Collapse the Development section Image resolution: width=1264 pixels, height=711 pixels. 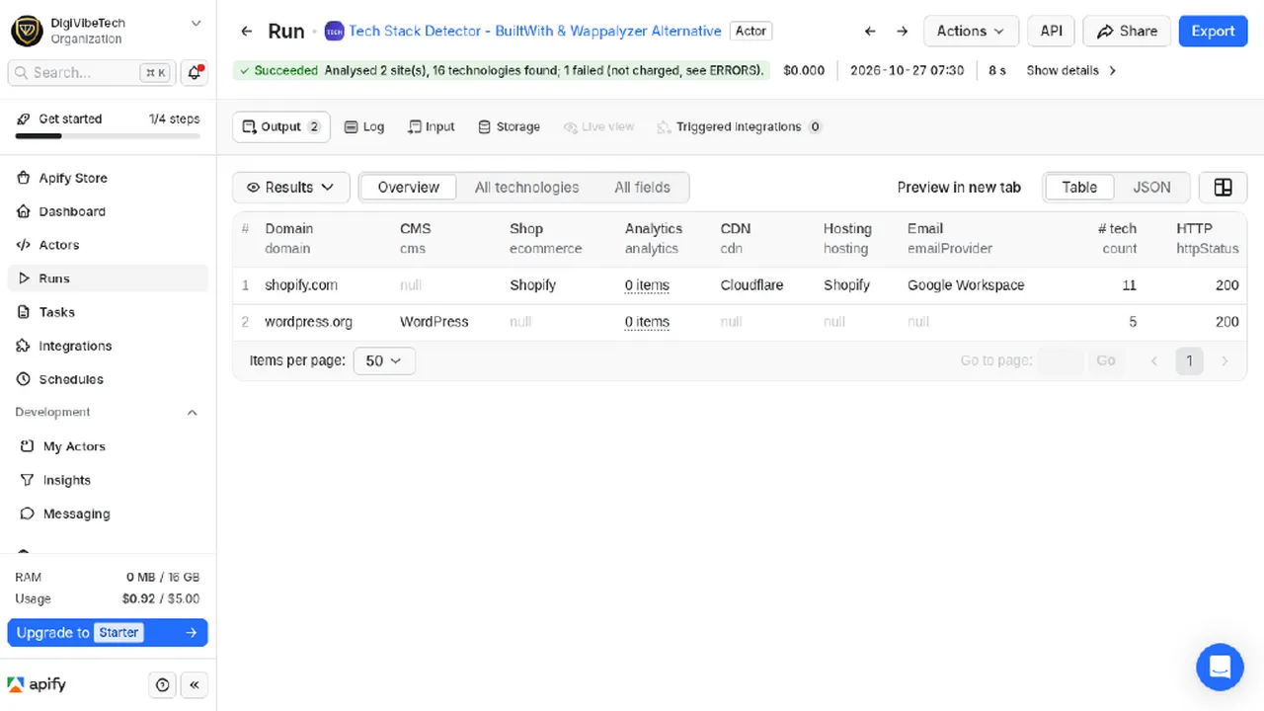193,413
